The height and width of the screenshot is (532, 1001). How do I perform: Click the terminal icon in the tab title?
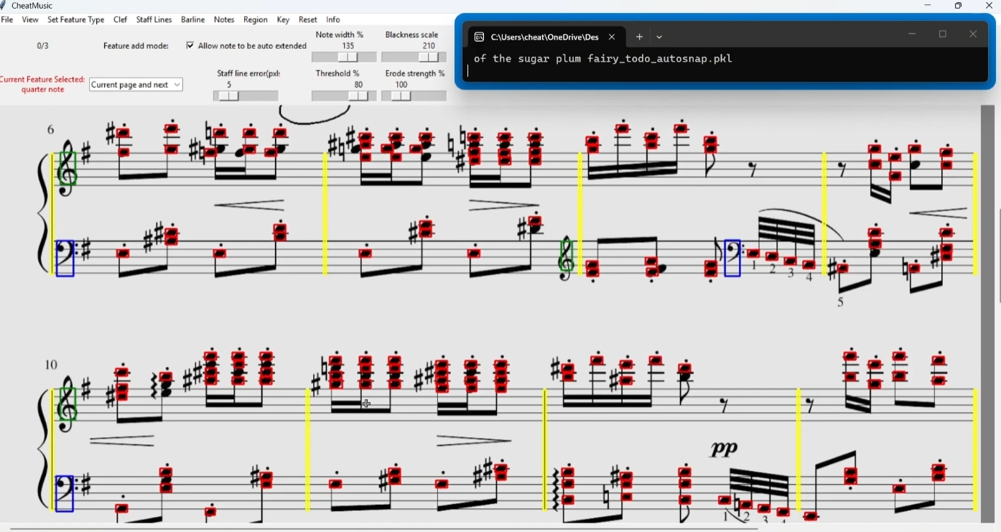(x=480, y=37)
